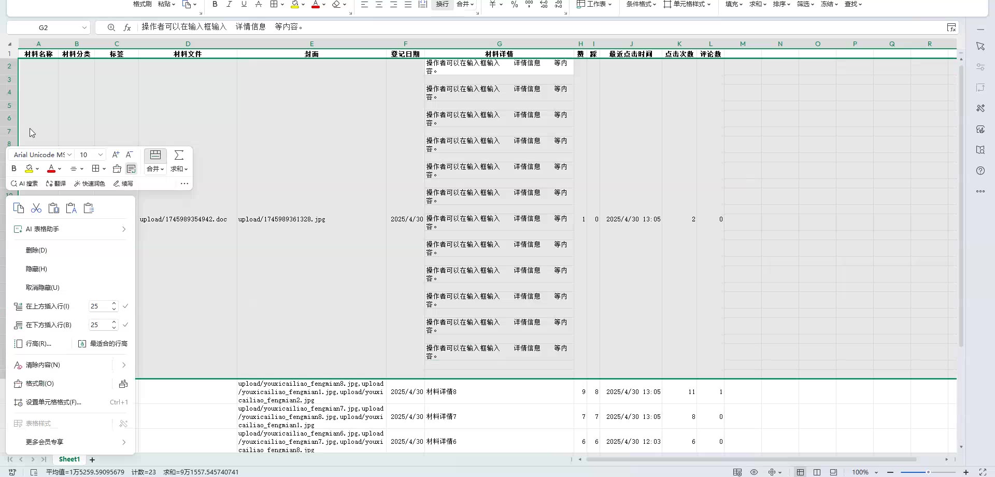Open the merge 合并 dropdown in ribbon
The height and width of the screenshot is (477, 995).
click(x=465, y=4)
